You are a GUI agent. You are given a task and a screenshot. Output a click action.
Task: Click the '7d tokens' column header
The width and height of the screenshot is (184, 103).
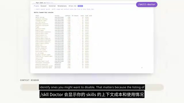pos(75,16)
